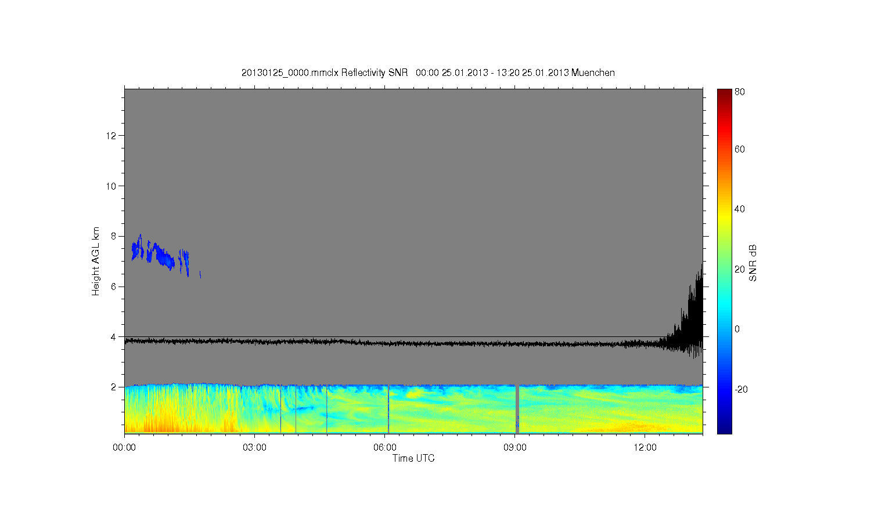Viewport: 871px width, 522px height.
Task: Click the gray data gap stripe at 09:00
Action: [x=517, y=409]
